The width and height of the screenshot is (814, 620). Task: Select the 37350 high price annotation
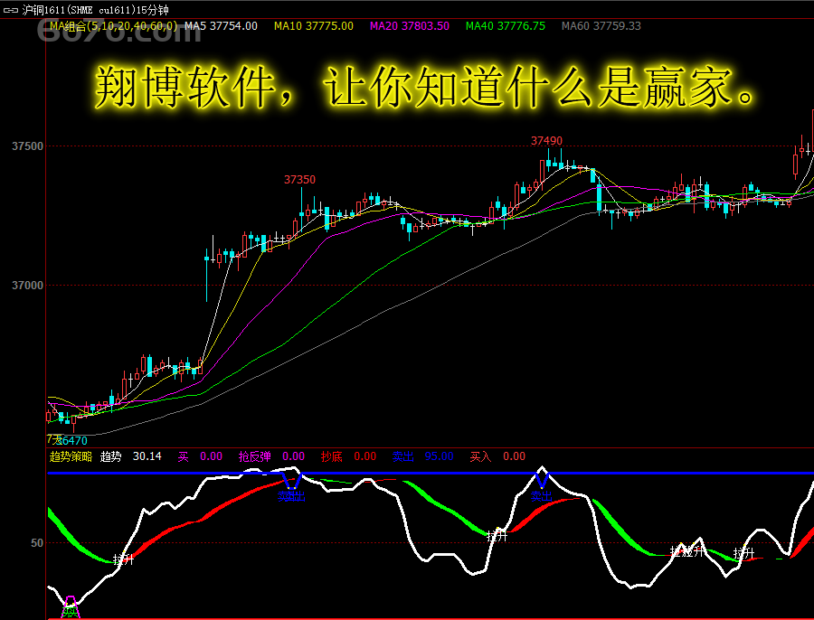tap(299, 180)
